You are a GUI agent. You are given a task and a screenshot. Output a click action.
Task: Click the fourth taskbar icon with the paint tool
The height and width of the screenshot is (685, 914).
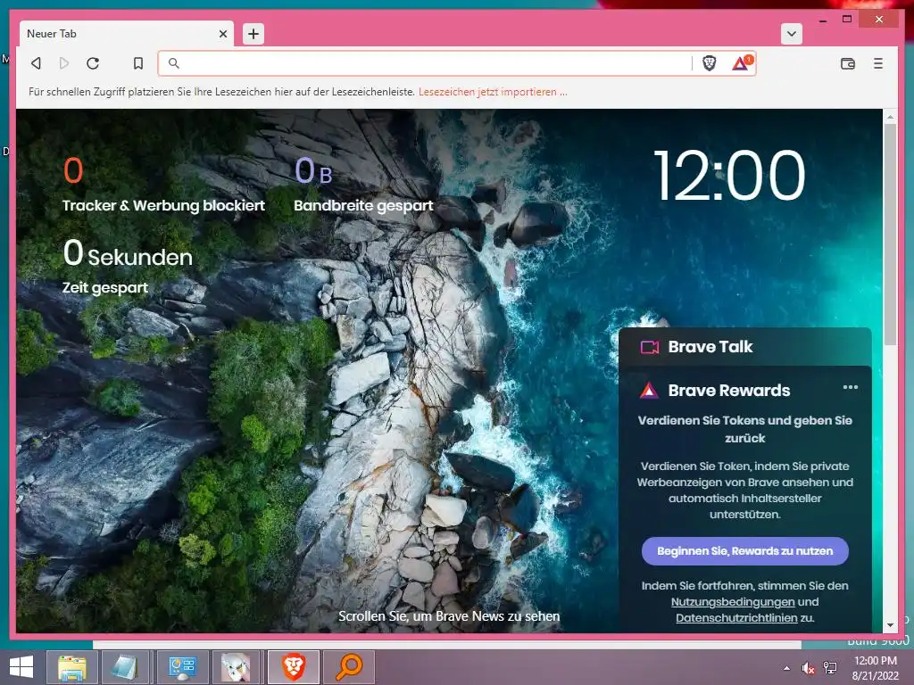click(x=237, y=667)
